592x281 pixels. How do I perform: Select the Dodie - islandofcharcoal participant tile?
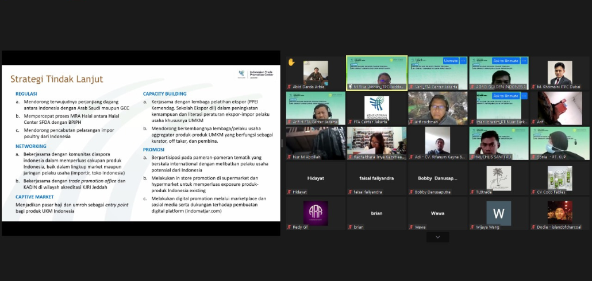(559, 213)
